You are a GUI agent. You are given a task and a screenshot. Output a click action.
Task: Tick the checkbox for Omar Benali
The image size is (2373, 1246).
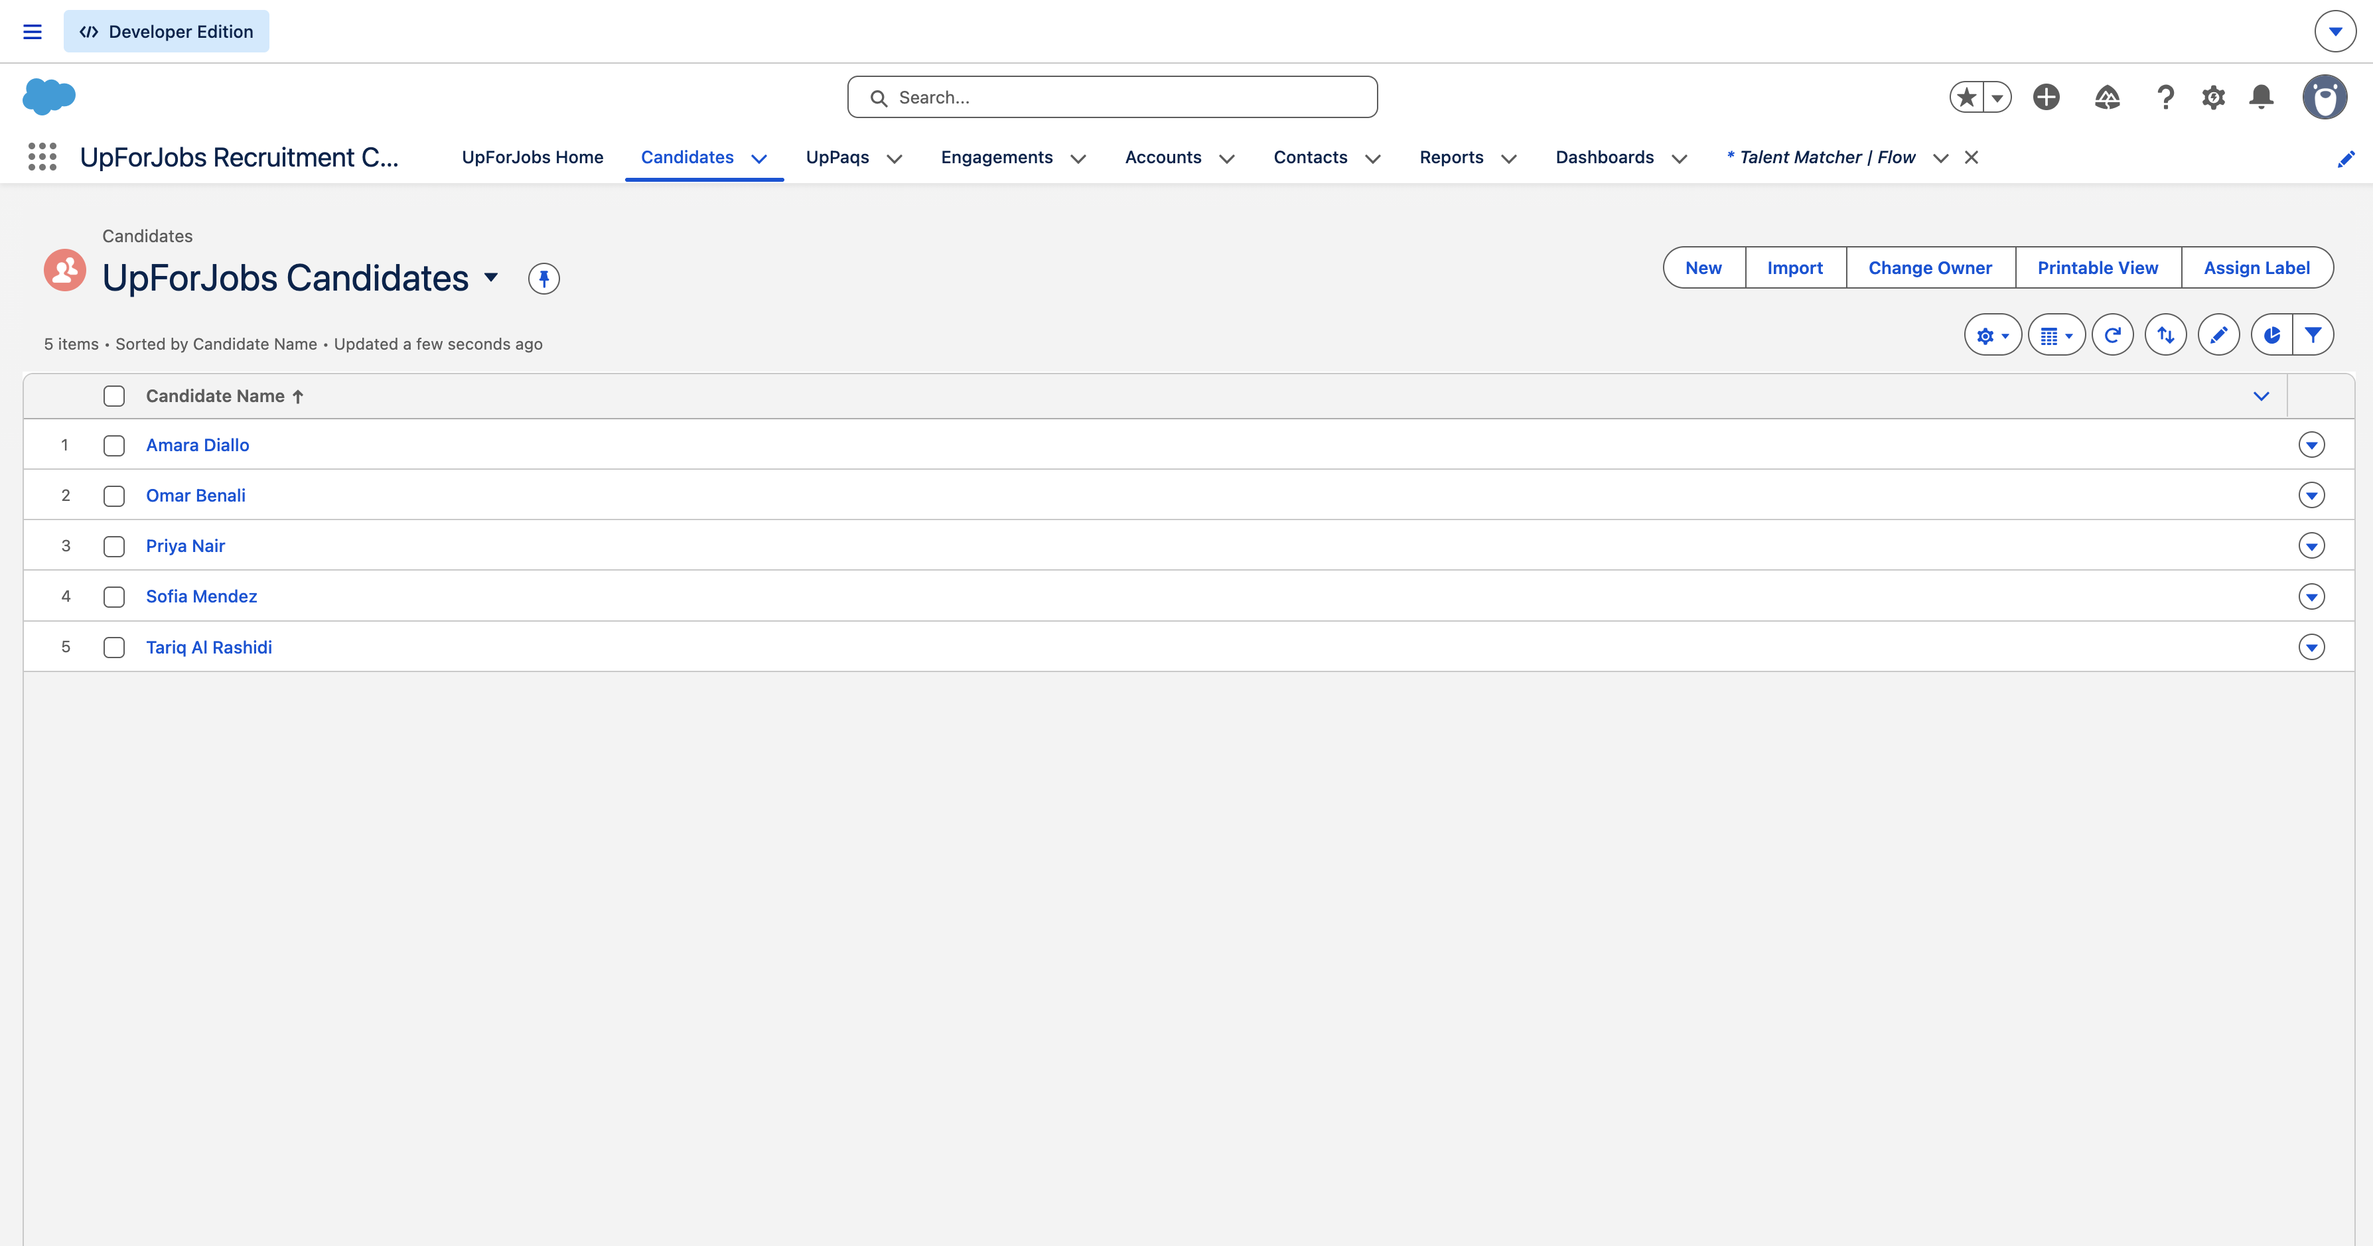coord(114,496)
